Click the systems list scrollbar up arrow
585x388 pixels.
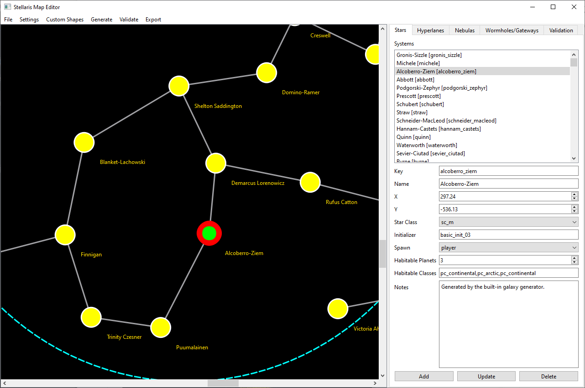(x=574, y=54)
